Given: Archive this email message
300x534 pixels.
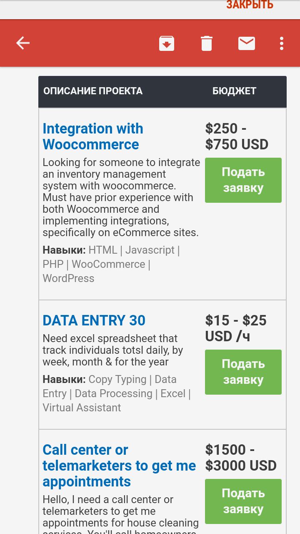Looking at the screenshot, I should (167, 43).
